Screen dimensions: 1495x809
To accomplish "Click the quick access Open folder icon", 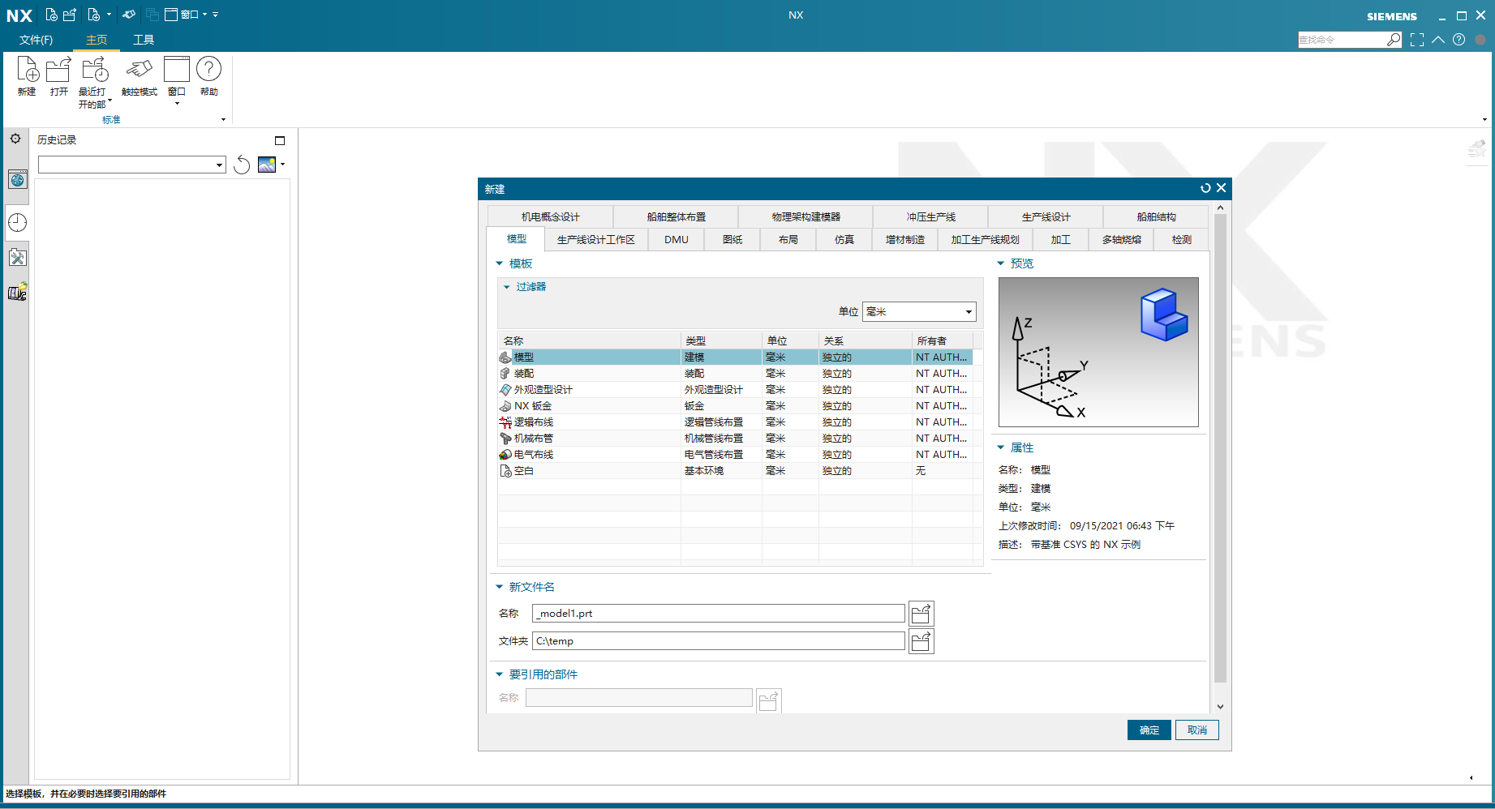I will coord(70,15).
